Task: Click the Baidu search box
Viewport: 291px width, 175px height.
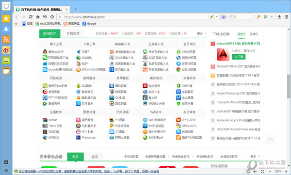Action: [241, 17]
